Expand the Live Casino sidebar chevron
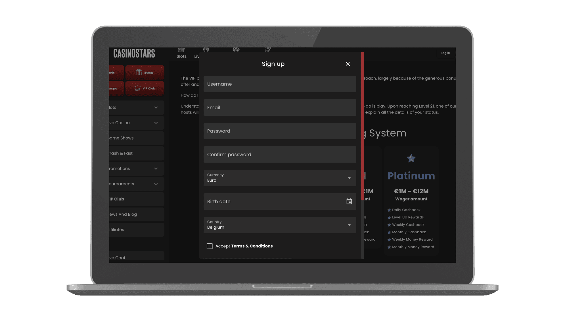The height and width of the screenshot is (321, 565). pos(156,123)
